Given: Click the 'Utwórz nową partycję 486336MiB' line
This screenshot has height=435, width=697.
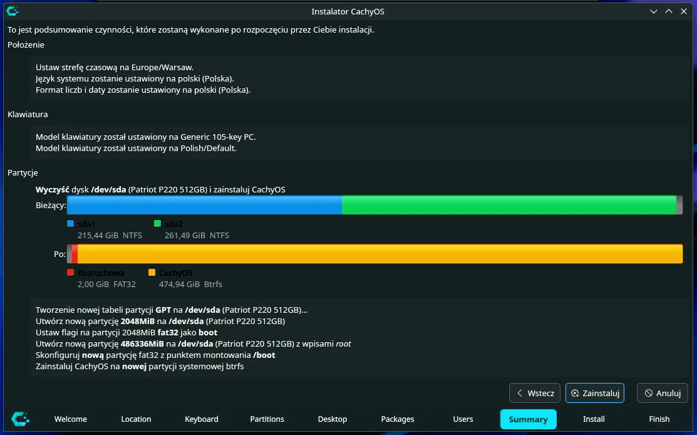Looking at the screenshot, I should click(194, 344).
